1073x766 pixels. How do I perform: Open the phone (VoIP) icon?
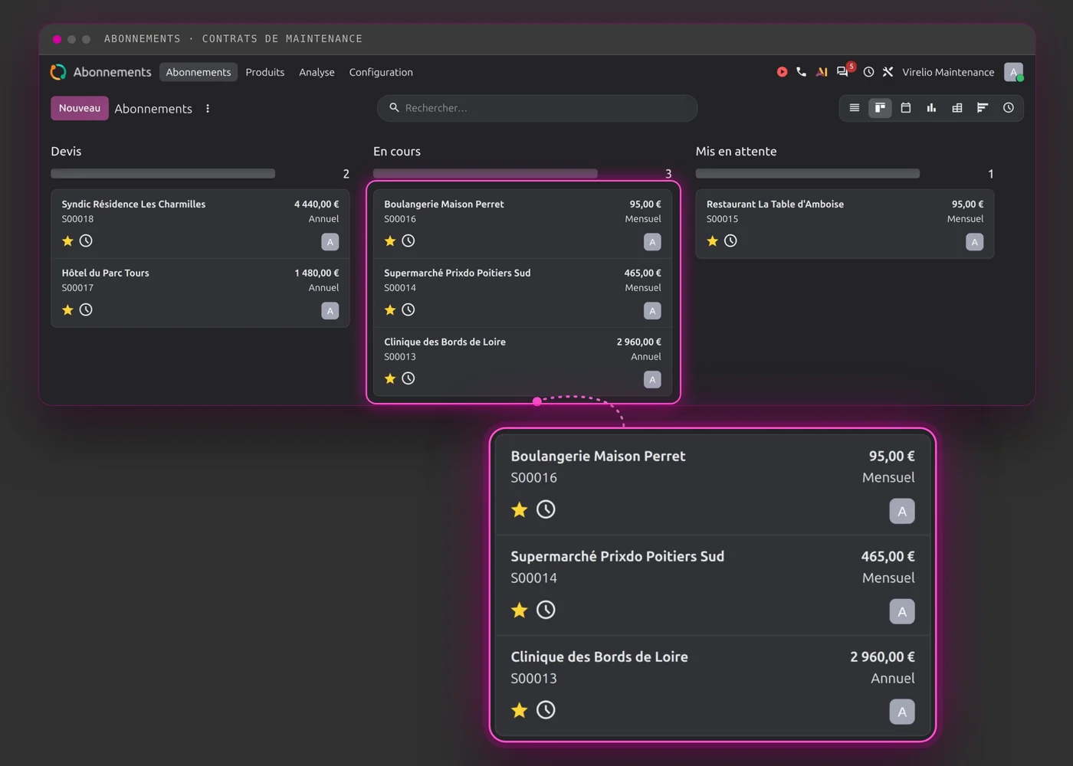[801, 72]
